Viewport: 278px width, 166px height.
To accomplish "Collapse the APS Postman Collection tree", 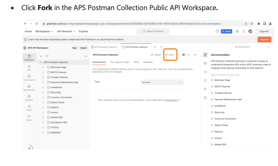I will coord(41,62).
